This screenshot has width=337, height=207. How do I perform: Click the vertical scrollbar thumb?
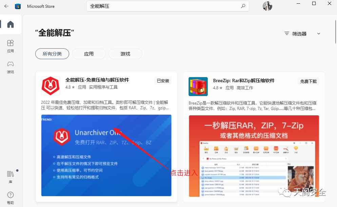tap(336, 32)
